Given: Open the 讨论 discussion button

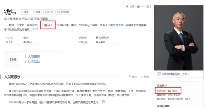Looking at the screenshot, I should [x=49, y=12].
